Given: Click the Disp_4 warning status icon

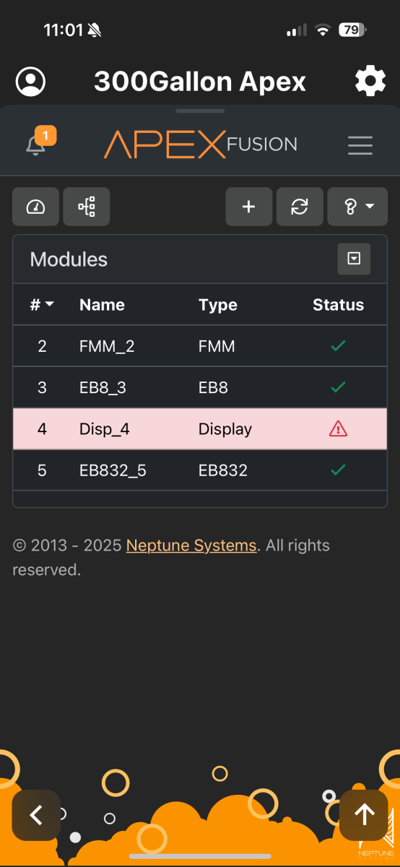Looking at the screenshot, I should coord(338,429).
